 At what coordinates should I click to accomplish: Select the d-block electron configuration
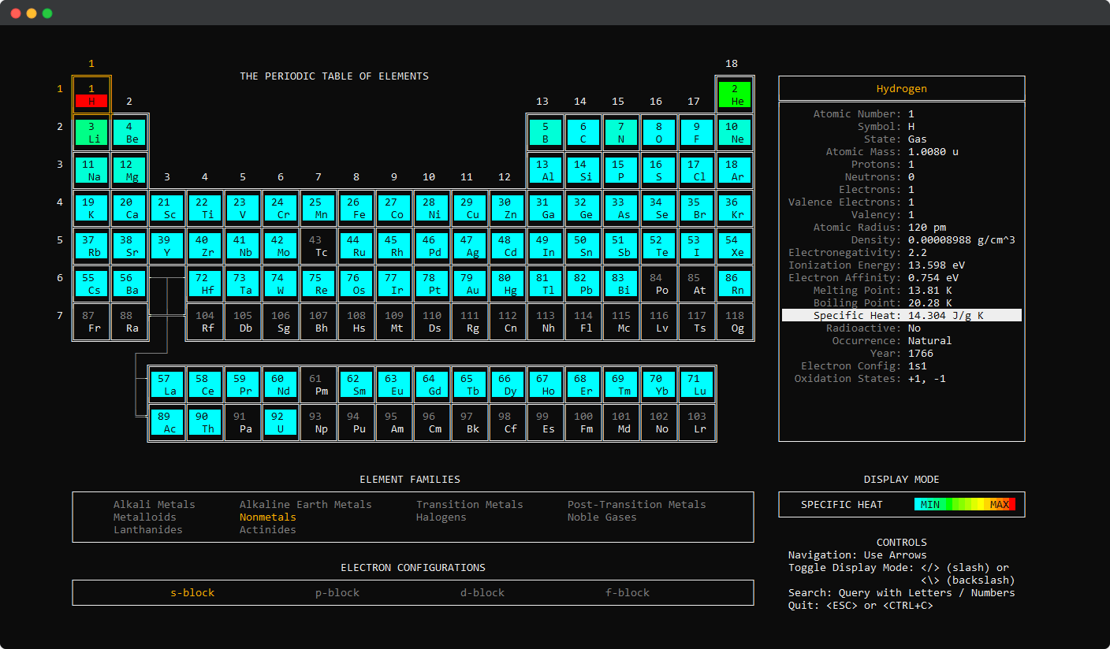click(x=482, y=593)
